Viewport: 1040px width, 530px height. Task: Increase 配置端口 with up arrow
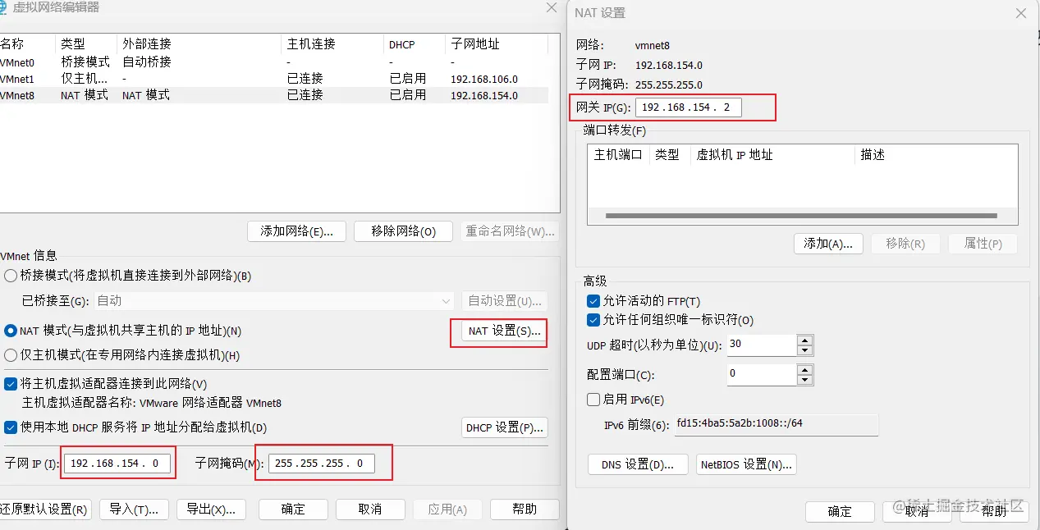click(805, 369)
